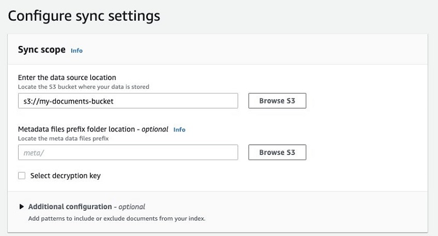Image resolution: width=438 pixels, height=236 pixels.
Task: Click 'Locate the S3 bucket' helper text
Action: (84, 87)
